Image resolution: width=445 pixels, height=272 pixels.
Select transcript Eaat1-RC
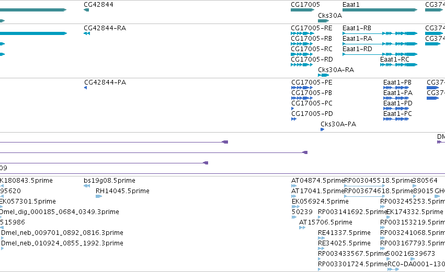point(395,60)
